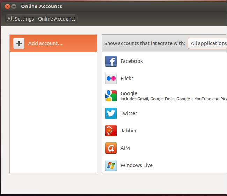Screen dimensions: 227x196
Task: Click the Facebook logo icon
Action: (111, 61)
